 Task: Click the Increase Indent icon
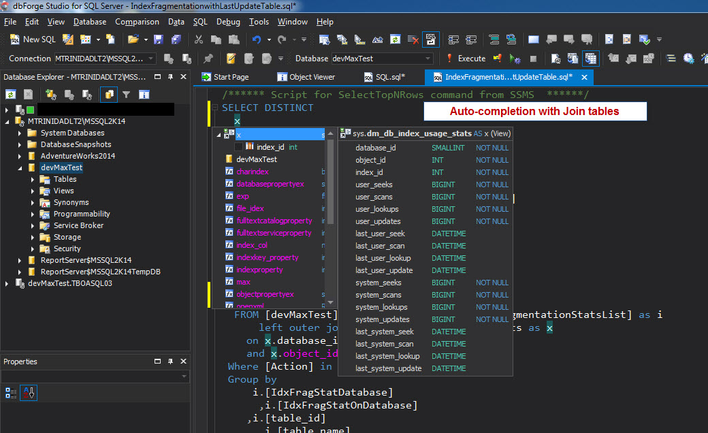tap(471, 39)
